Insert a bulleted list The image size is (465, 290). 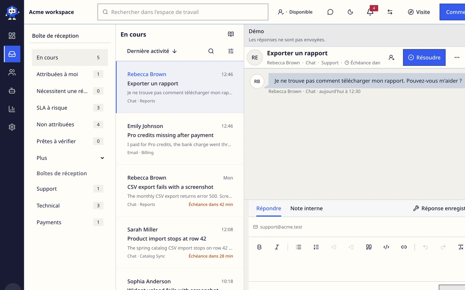tap(298, 247)
